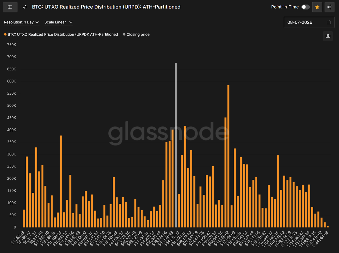The height and width of the screenshot is (253, 339).
Task: Select the tallest orange bar near 585K
Action: 228,156
